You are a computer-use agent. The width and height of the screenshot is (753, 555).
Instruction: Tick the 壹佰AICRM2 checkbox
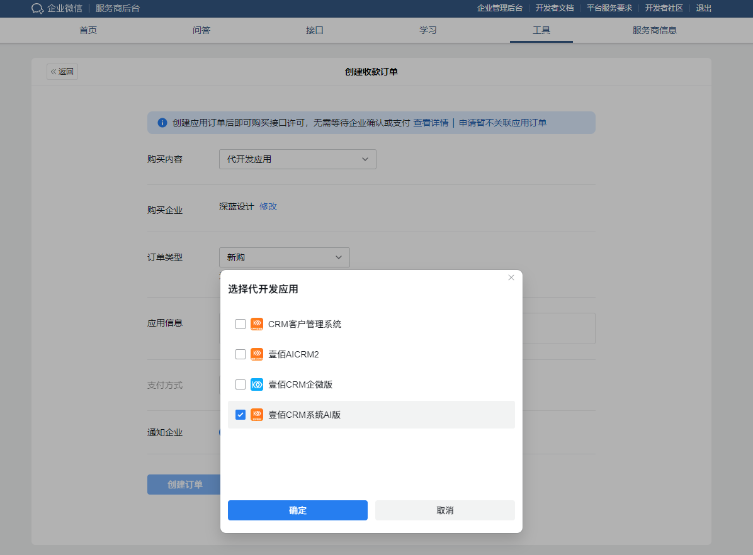(x=241, y=354)
